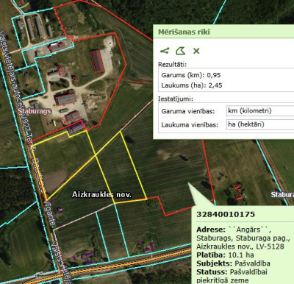Open the Laukuma vienības units dropdown
This screenshot has width=294, height=284.
[260, 124]
